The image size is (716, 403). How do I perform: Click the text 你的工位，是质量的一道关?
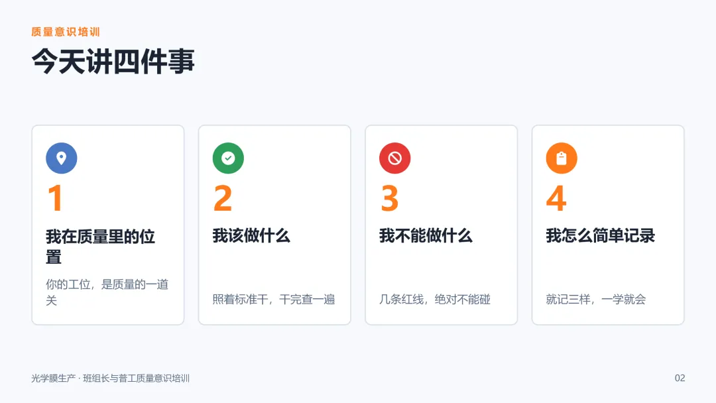[x=107, y=292]
